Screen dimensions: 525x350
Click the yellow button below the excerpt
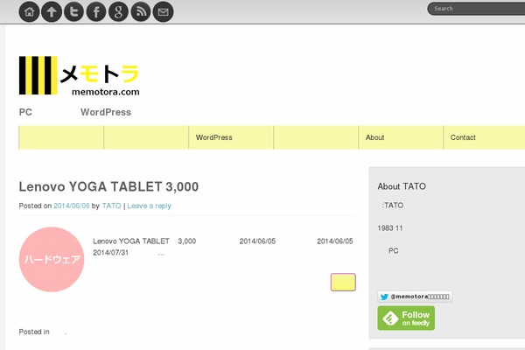coord(343,282)
